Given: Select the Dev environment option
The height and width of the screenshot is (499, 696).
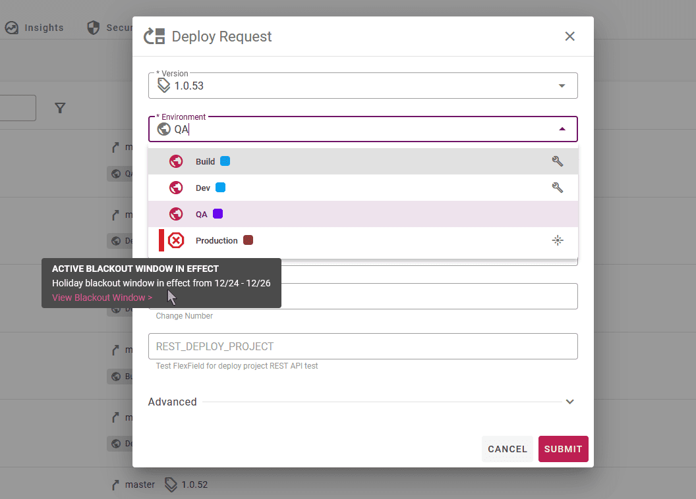Looking at the screenshot, I should click(363, 188).
